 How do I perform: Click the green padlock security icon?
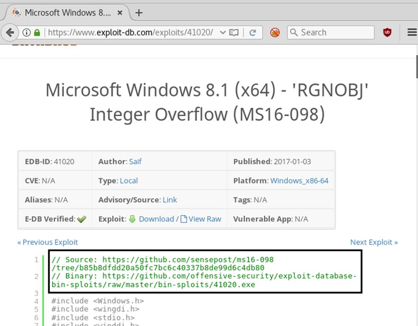click(37, 33)
